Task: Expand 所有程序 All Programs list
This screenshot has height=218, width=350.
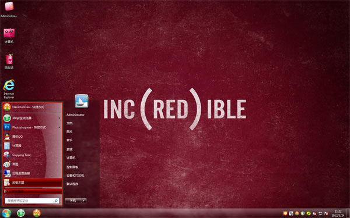Action: coord(32,191)
